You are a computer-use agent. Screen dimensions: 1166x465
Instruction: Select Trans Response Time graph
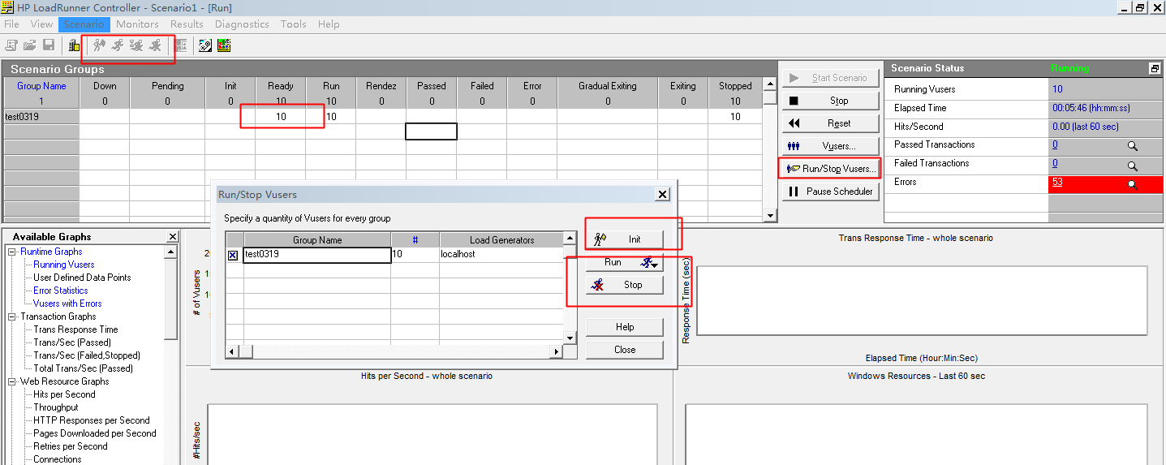pos(75,329)
